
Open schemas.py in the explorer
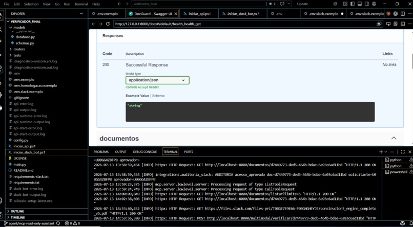pos(25,43)
